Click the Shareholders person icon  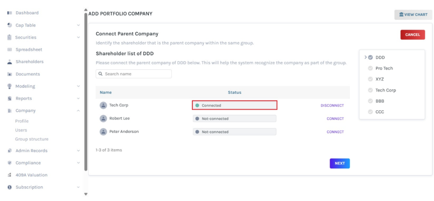(x=9, y=62)
